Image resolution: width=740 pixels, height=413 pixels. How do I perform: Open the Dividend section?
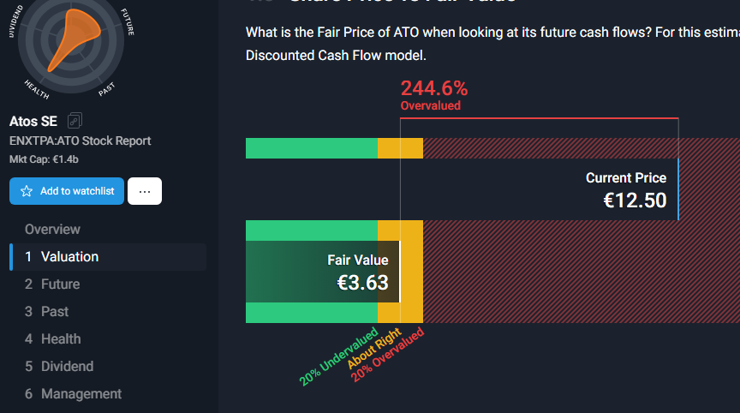(x=59, y=366)
